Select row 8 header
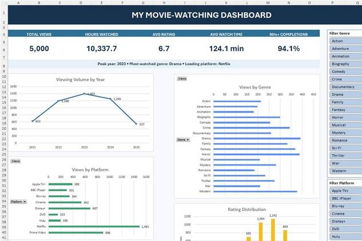The height and width of the screenshot is (241, 362). click(3, 66)
